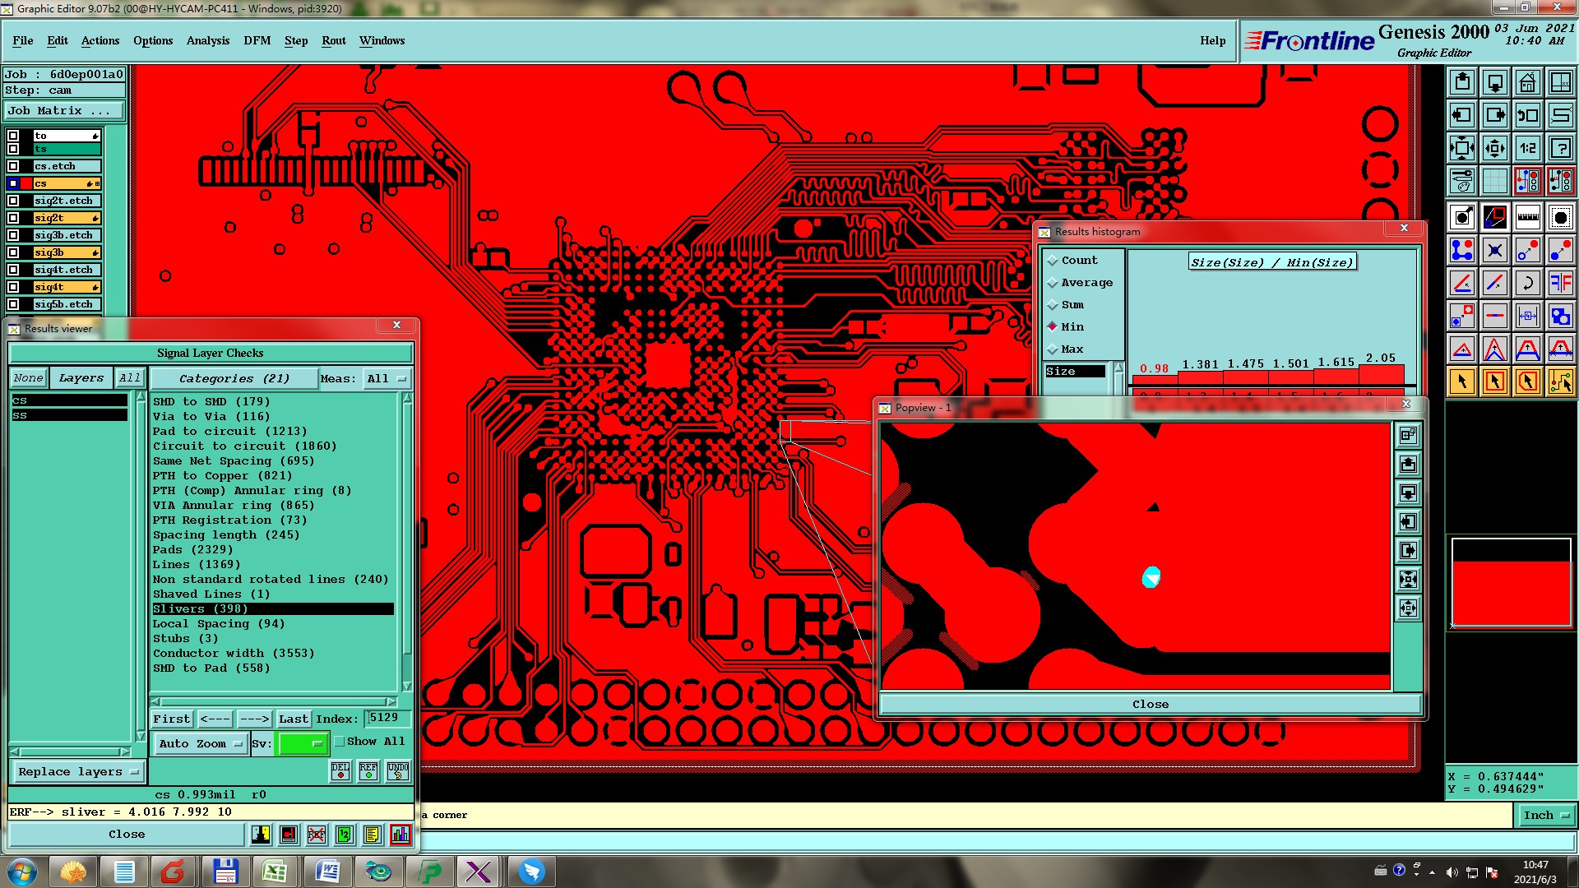Open the Replace layers dropdown
Viewport: 1579px width, 888px height.
77,771
